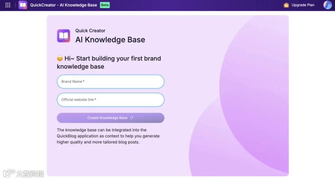Click the QuickBlog integration description paragraph
This screenshot has width=335, height=180.
108,136
